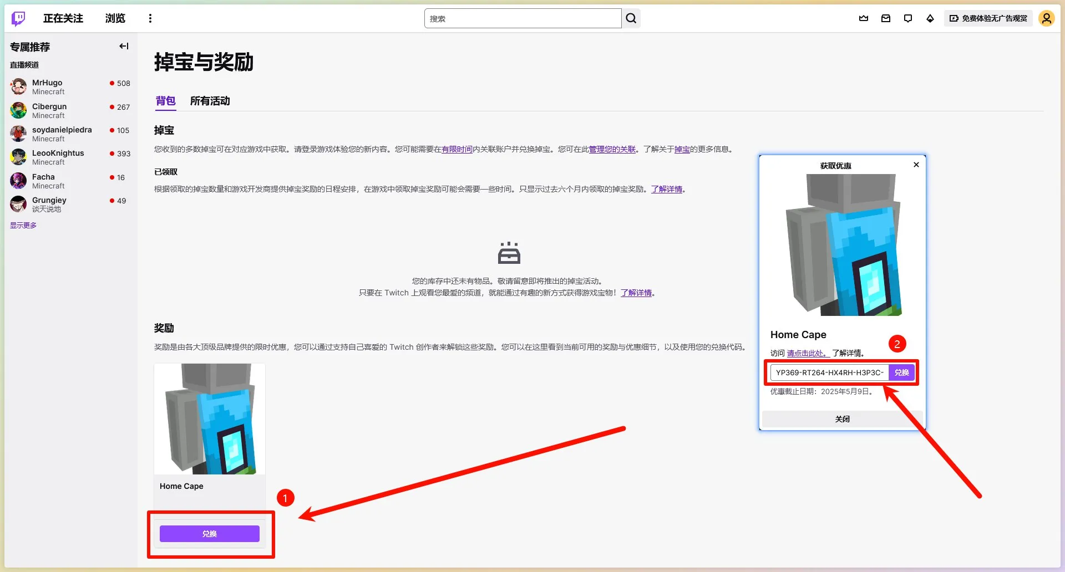Expand channel list via 显示更多

23,225
